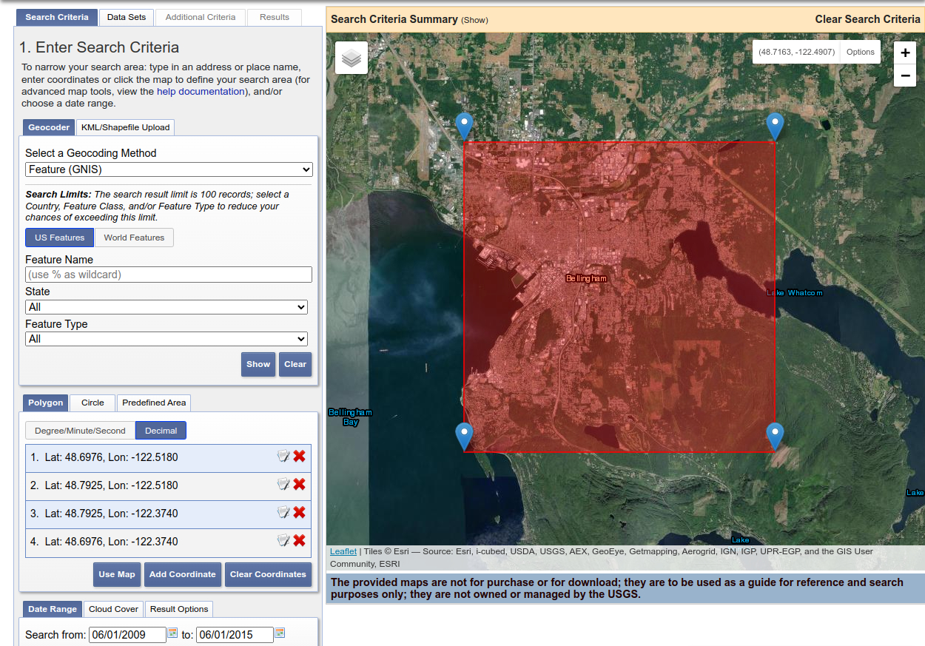Screen dimensions: 925x646
Task: Expand the State dropdown
Action: coord(166,307)
